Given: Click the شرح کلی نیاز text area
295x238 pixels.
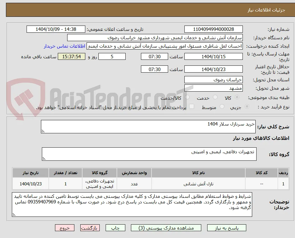Looking at the screenshot, I should 148,126.
